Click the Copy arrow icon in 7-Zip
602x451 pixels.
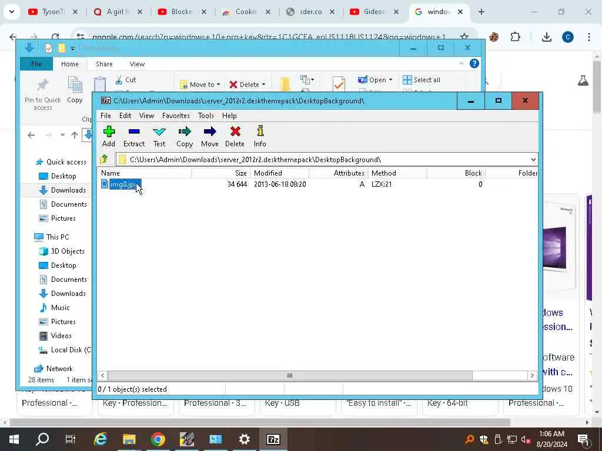click(x=185, y=132)
